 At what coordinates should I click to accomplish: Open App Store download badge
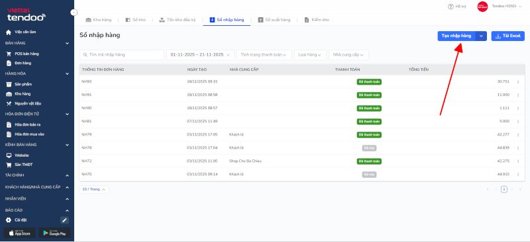(x=20, y=233)
